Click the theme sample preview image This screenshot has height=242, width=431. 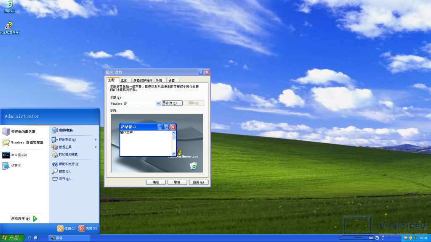[157, 143]
